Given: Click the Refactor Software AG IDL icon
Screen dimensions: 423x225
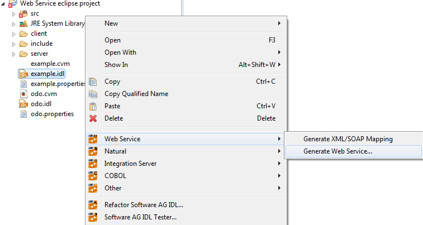Looking at the screenshot, I should click(x=93, y=205).
